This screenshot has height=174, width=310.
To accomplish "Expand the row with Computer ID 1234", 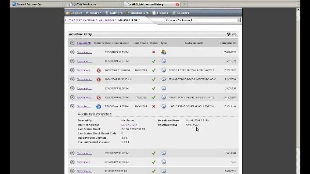I will pyautogui.click(x=72, y=162).
